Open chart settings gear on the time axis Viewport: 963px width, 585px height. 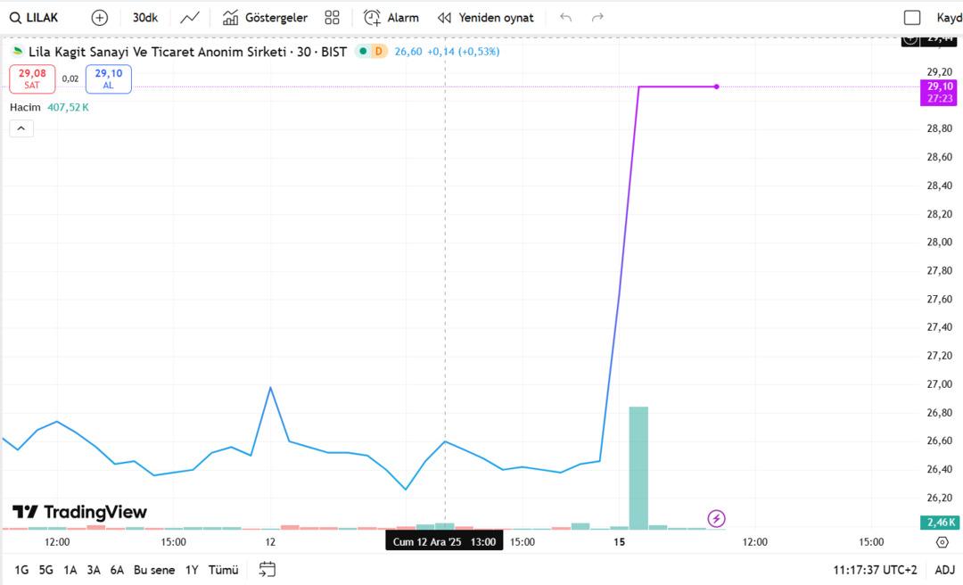[942, 542]
